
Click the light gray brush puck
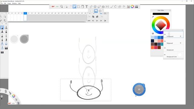tap(14, 39)
